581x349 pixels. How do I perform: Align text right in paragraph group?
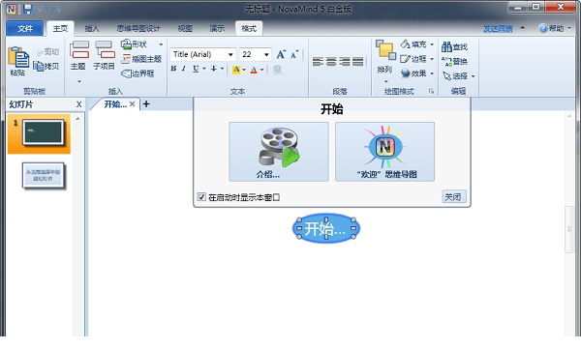point(345,62)
